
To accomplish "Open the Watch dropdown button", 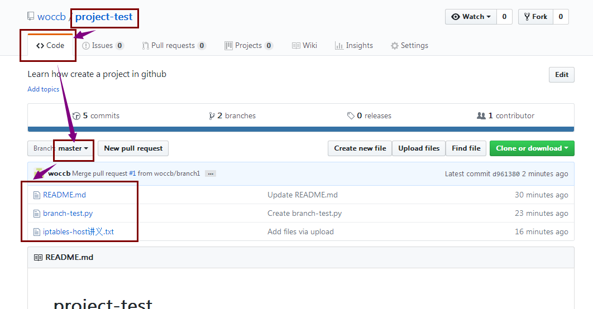I will pos(471,17).
